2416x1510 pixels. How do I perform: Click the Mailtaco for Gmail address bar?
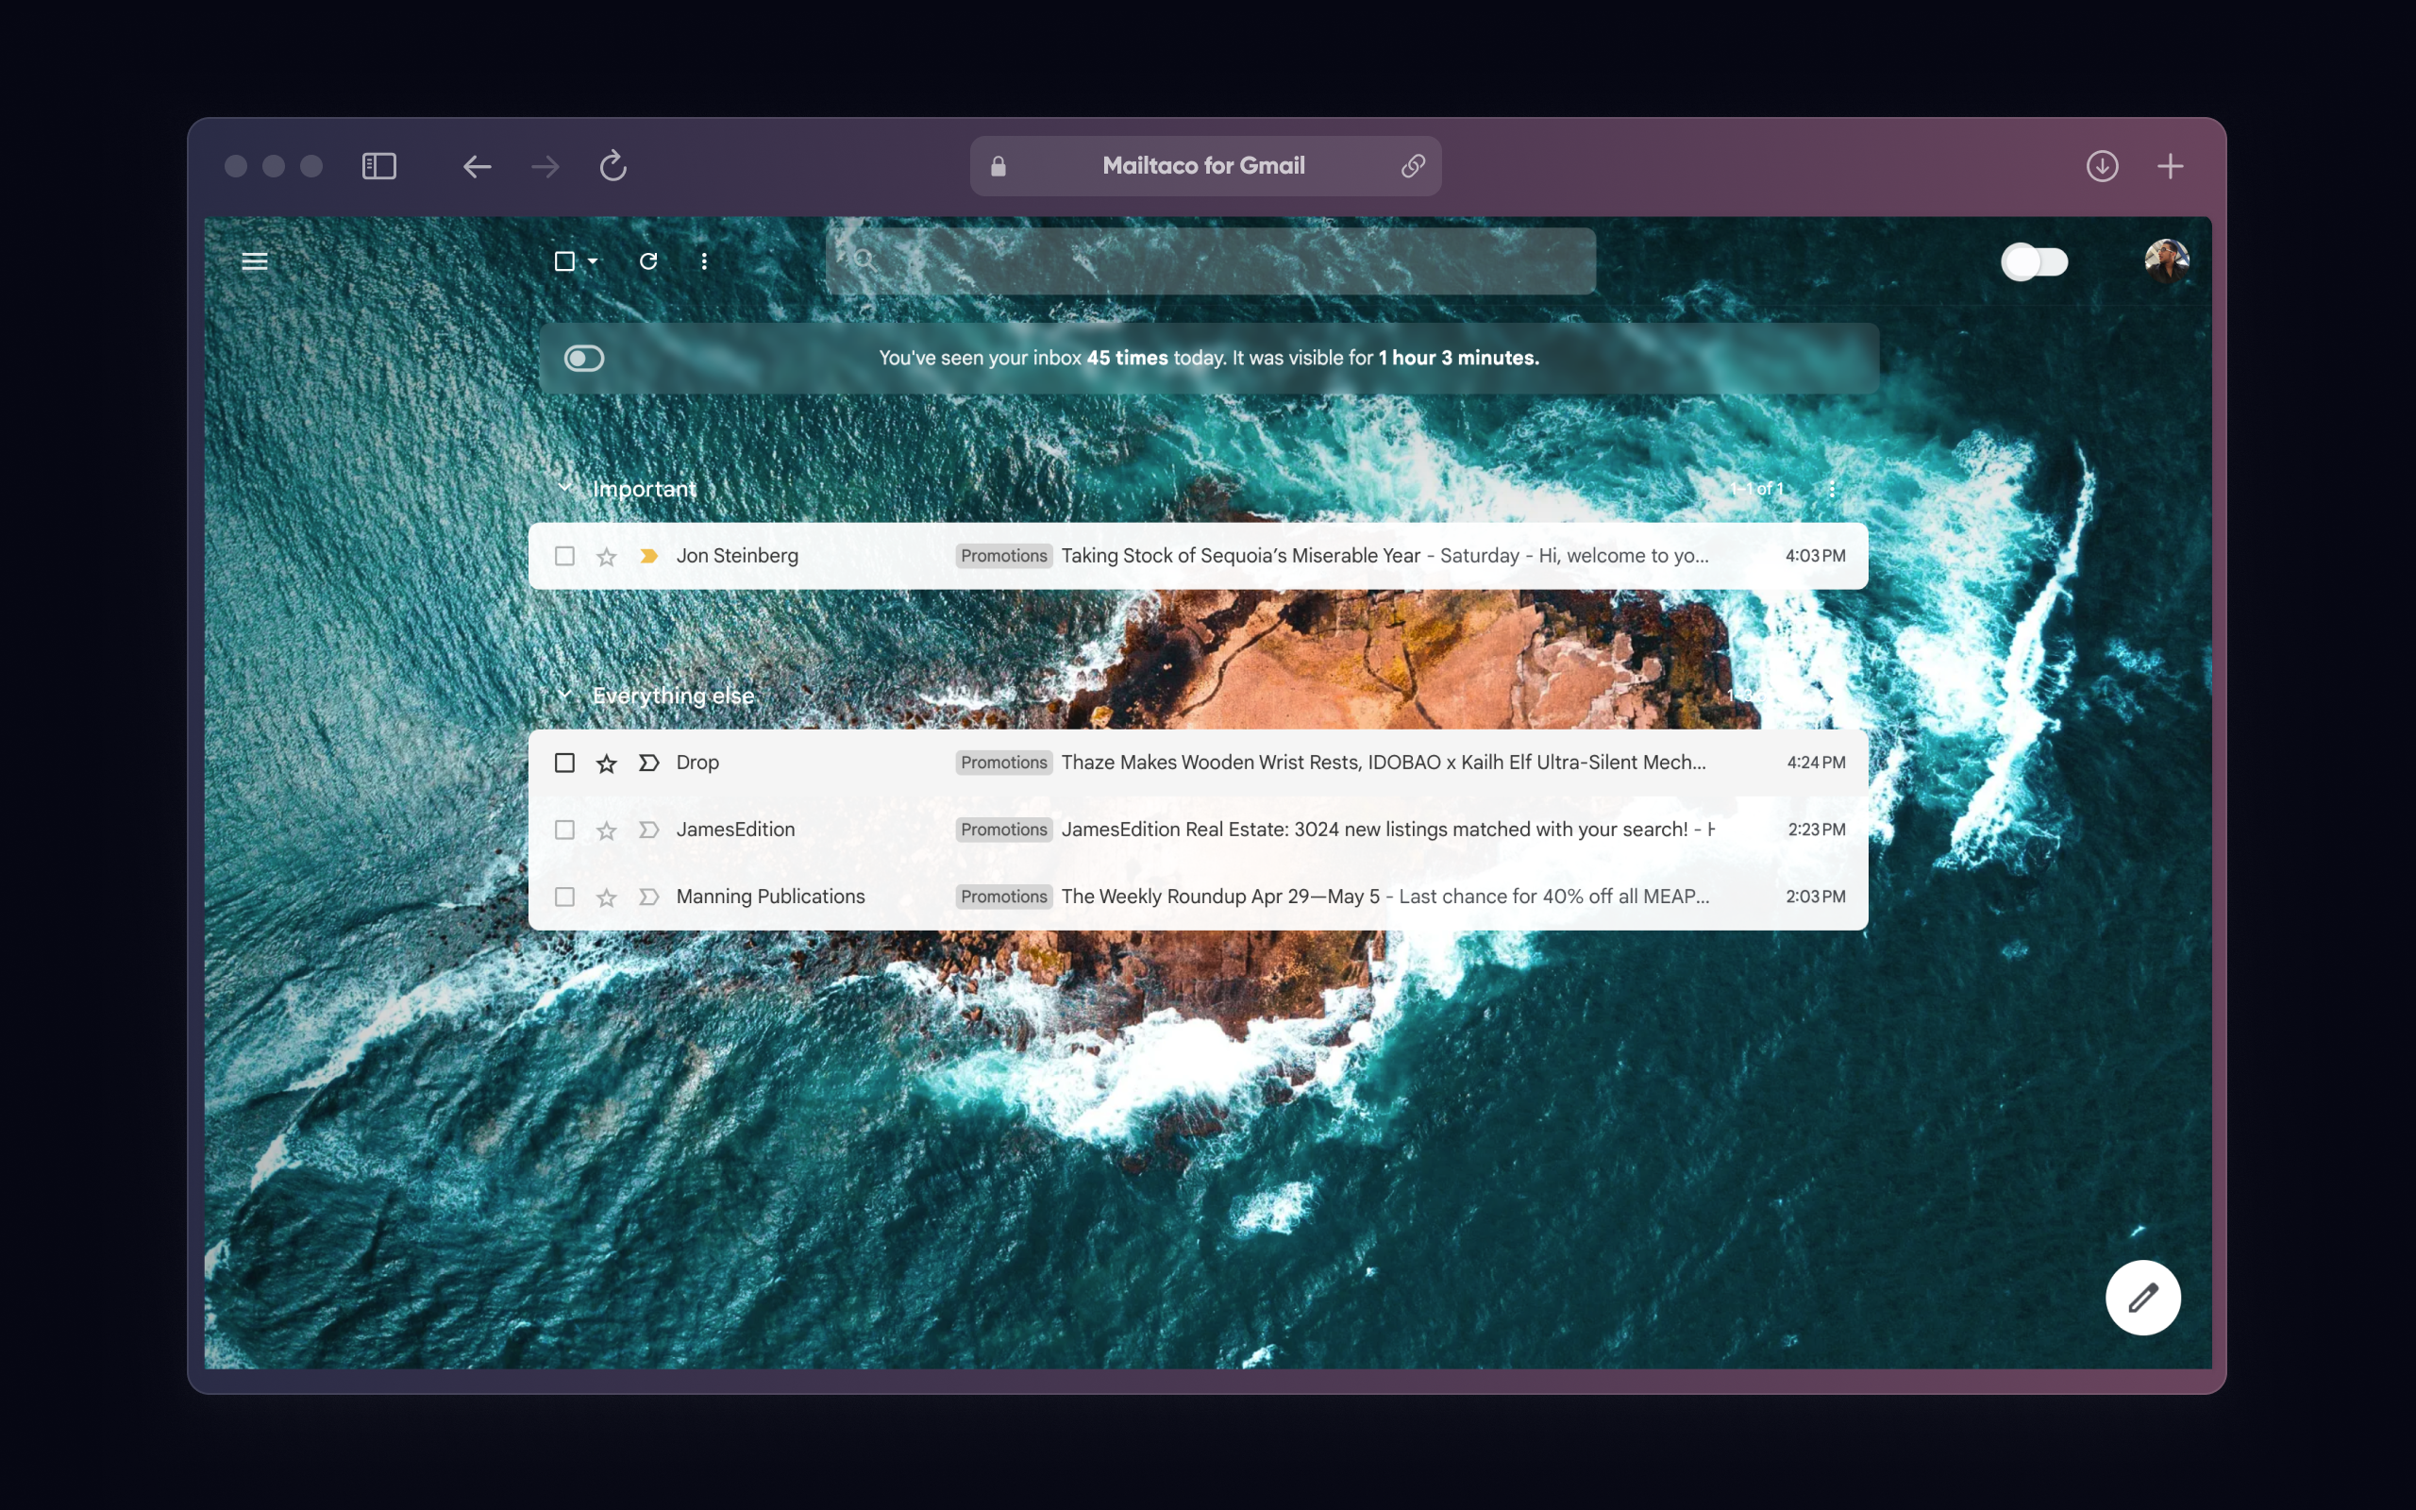(1203, 165)
